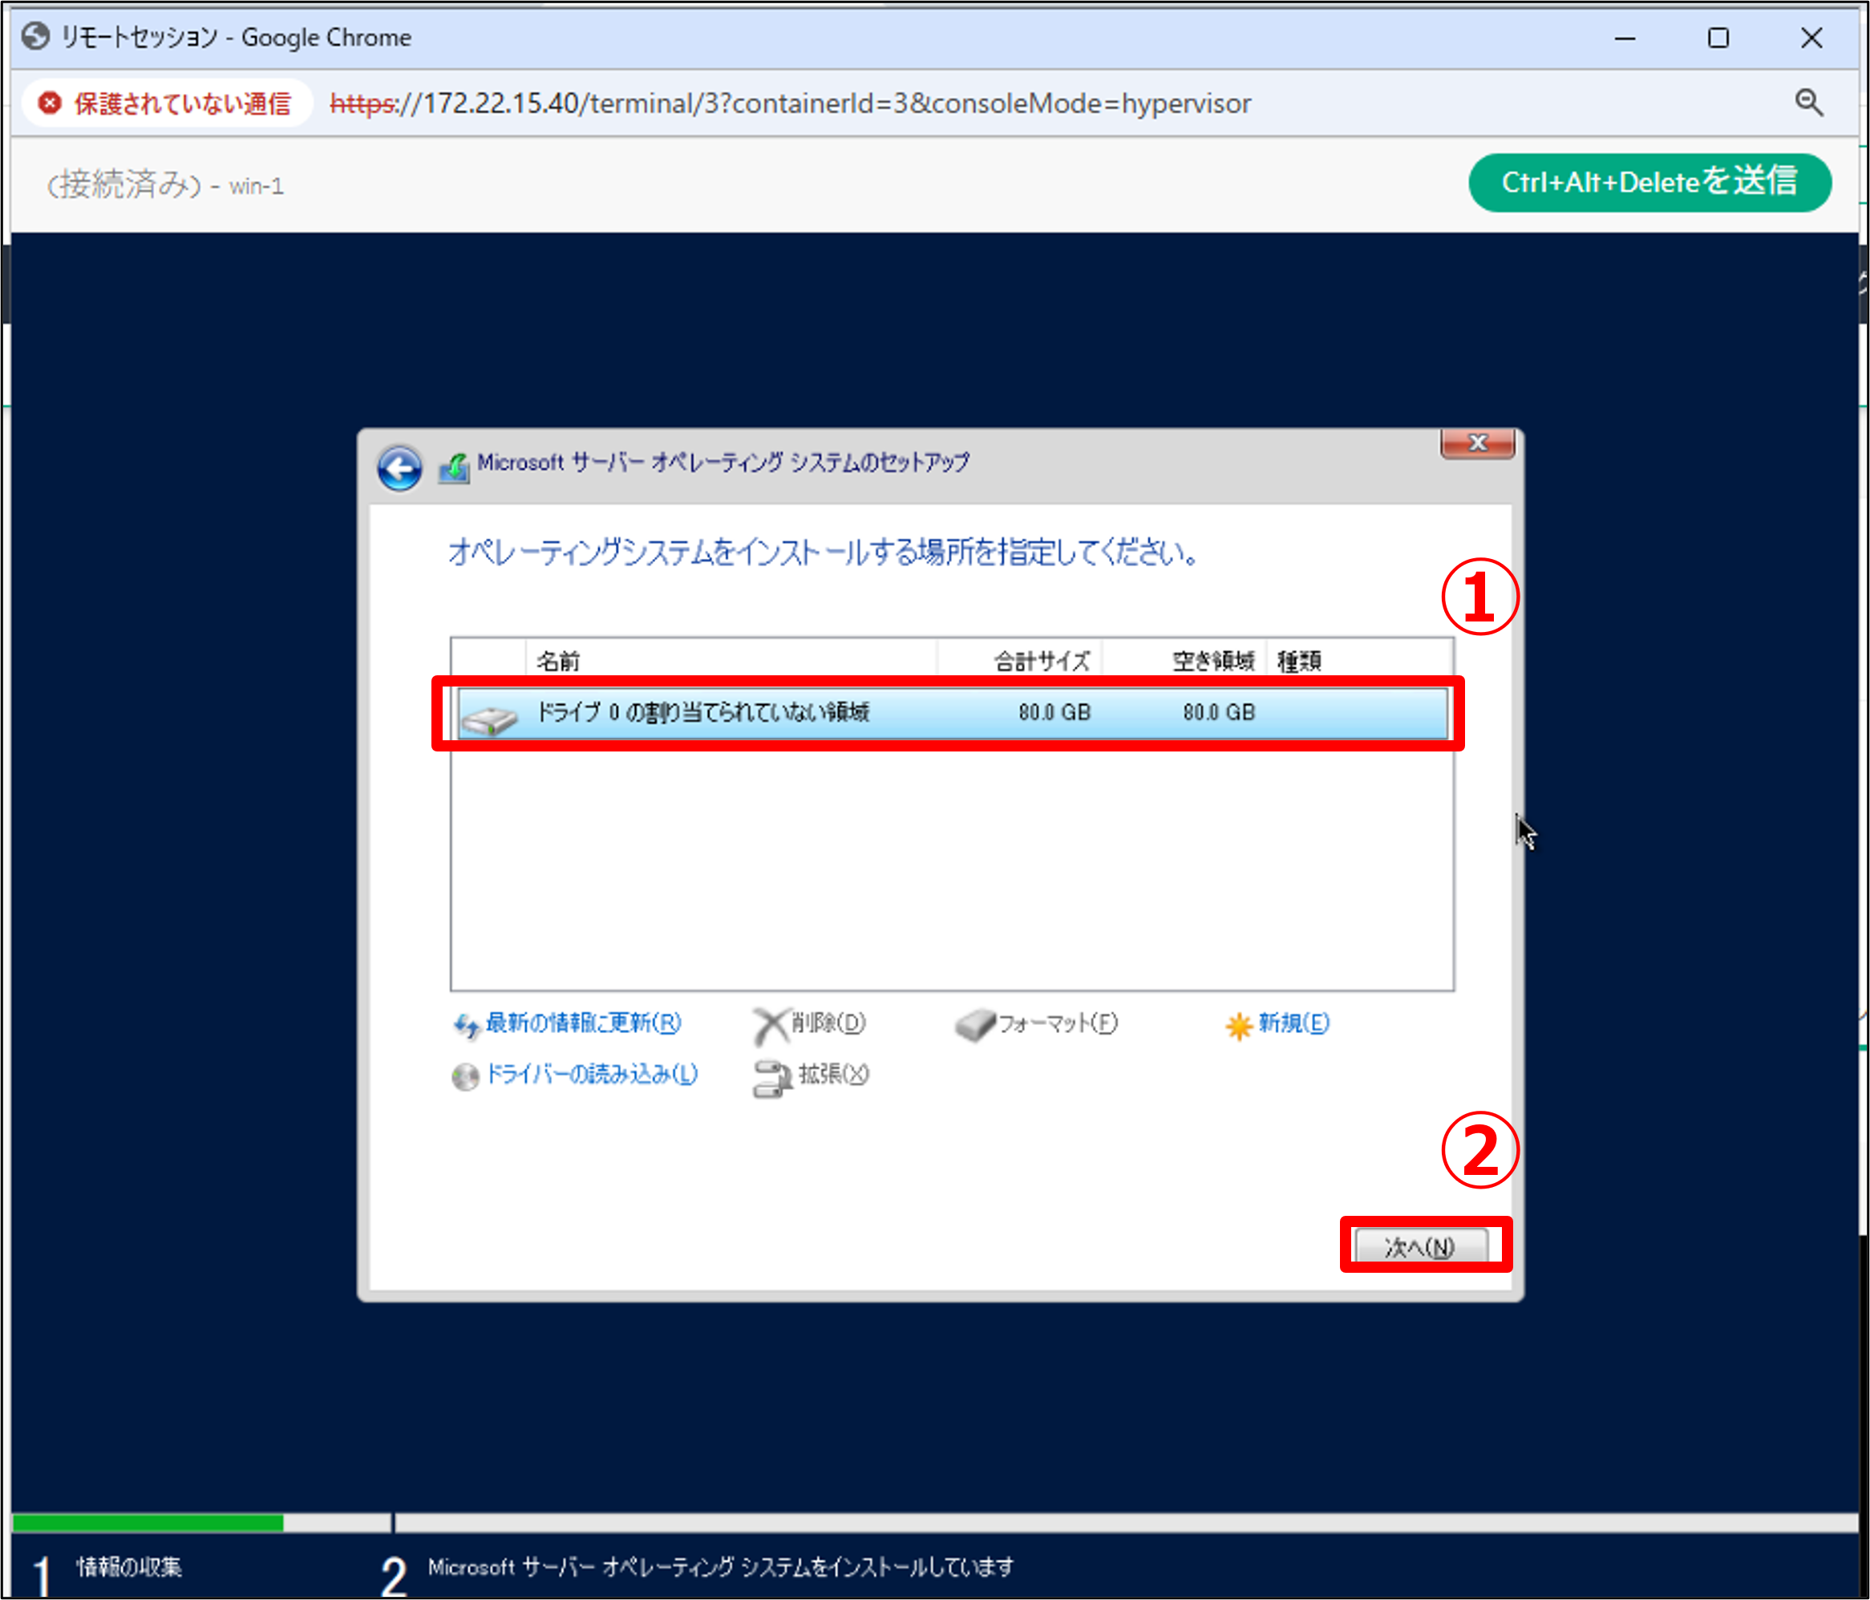
Task: Click the Load driver (ドライバーの読み込み) disc icon
Action: [x=465, y=1075]
